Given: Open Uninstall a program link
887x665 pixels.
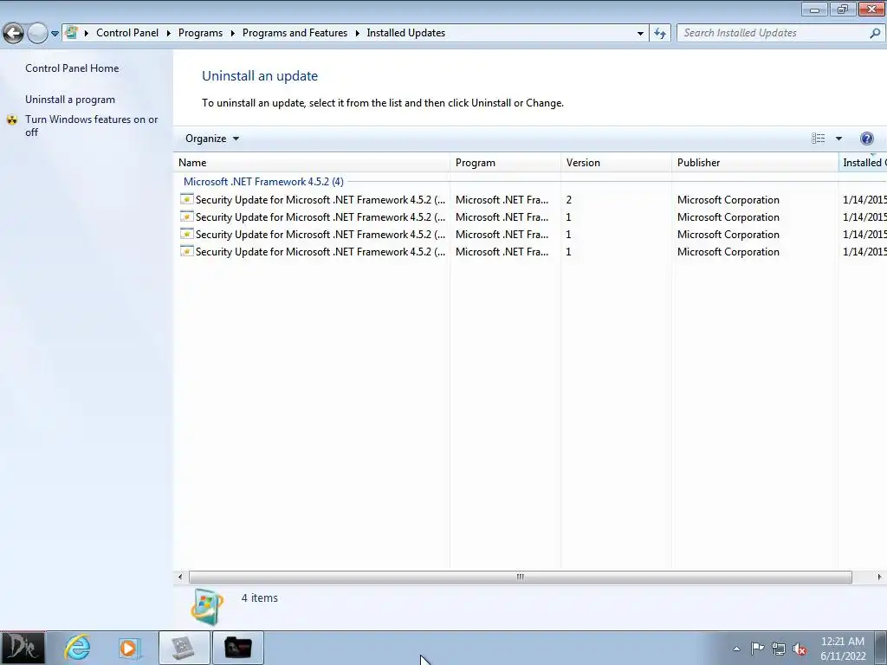Looking at the screenshot, I should tap(70, 100).
